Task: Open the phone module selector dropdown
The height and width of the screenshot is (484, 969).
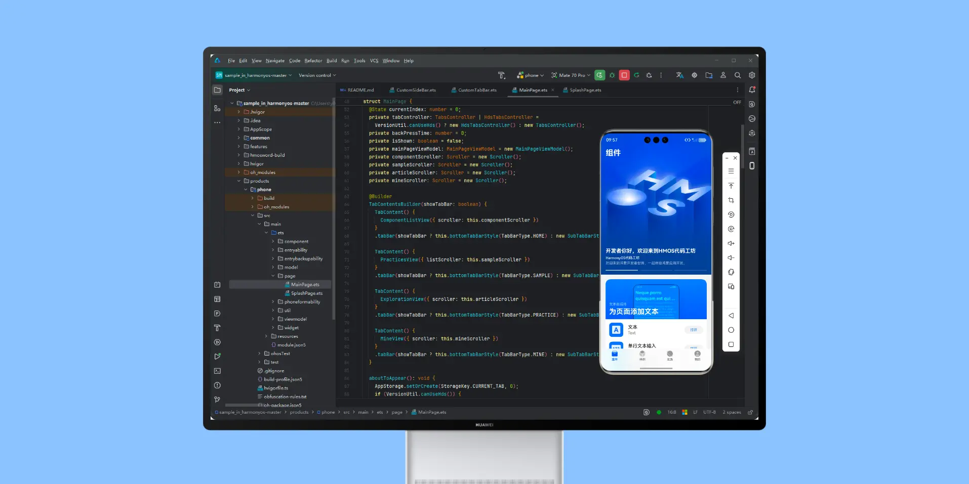Action: 530,75
